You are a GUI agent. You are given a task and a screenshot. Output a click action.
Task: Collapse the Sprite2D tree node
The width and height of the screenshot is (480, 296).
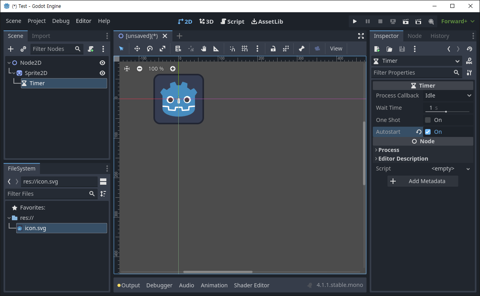tap(14, 73)
